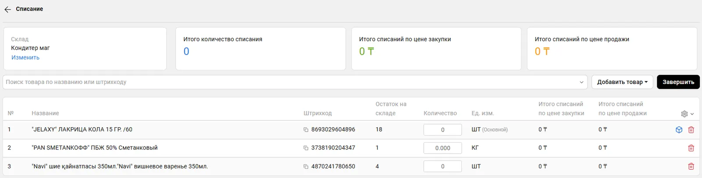Copy barcode 3738190204347 using copy icon
The height and width of the screenshot is (178, 702).
[306, 148]
